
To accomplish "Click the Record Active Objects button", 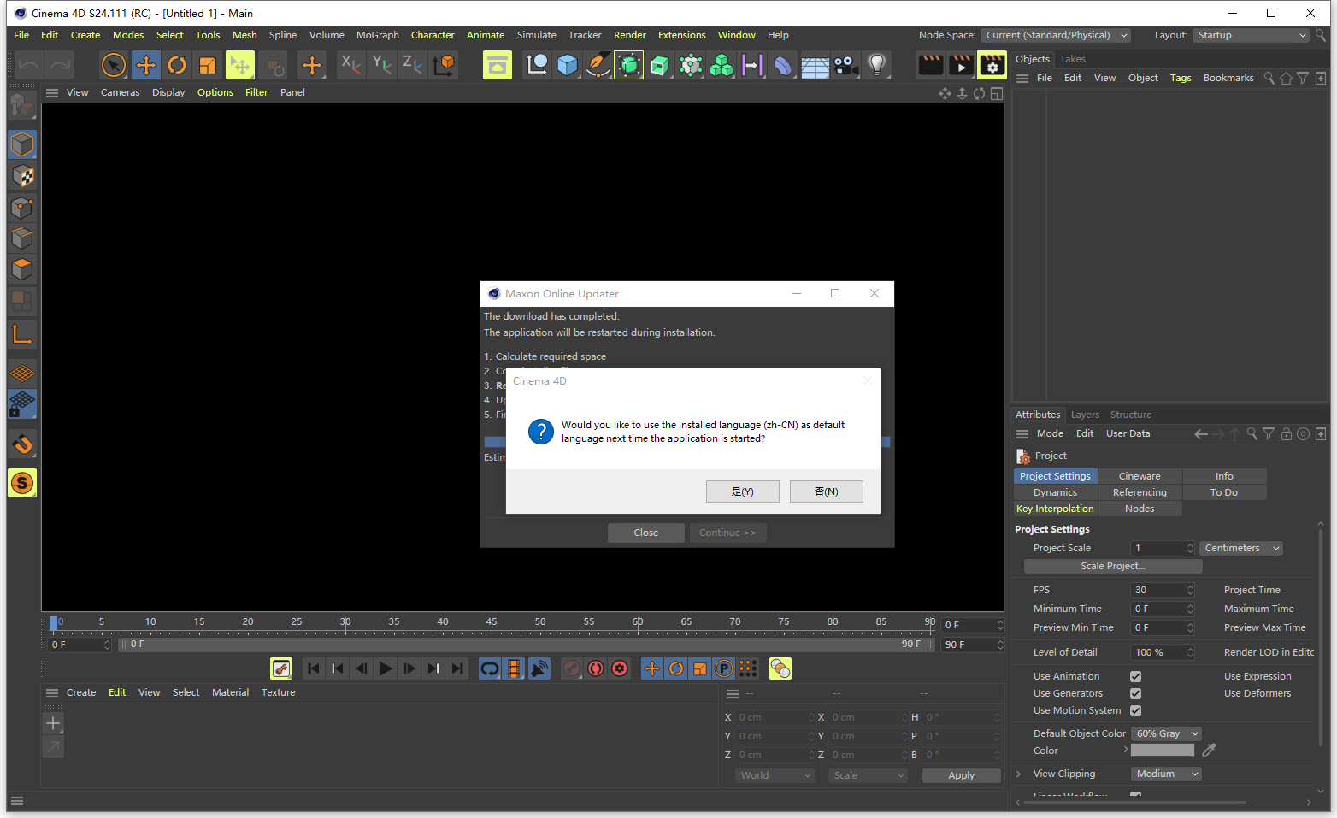I will click(572, 668).
